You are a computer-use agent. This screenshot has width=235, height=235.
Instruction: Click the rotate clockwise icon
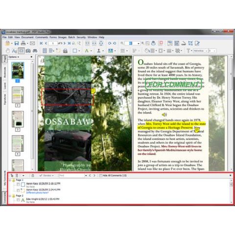pyautogui.click(x=110, y=43)
